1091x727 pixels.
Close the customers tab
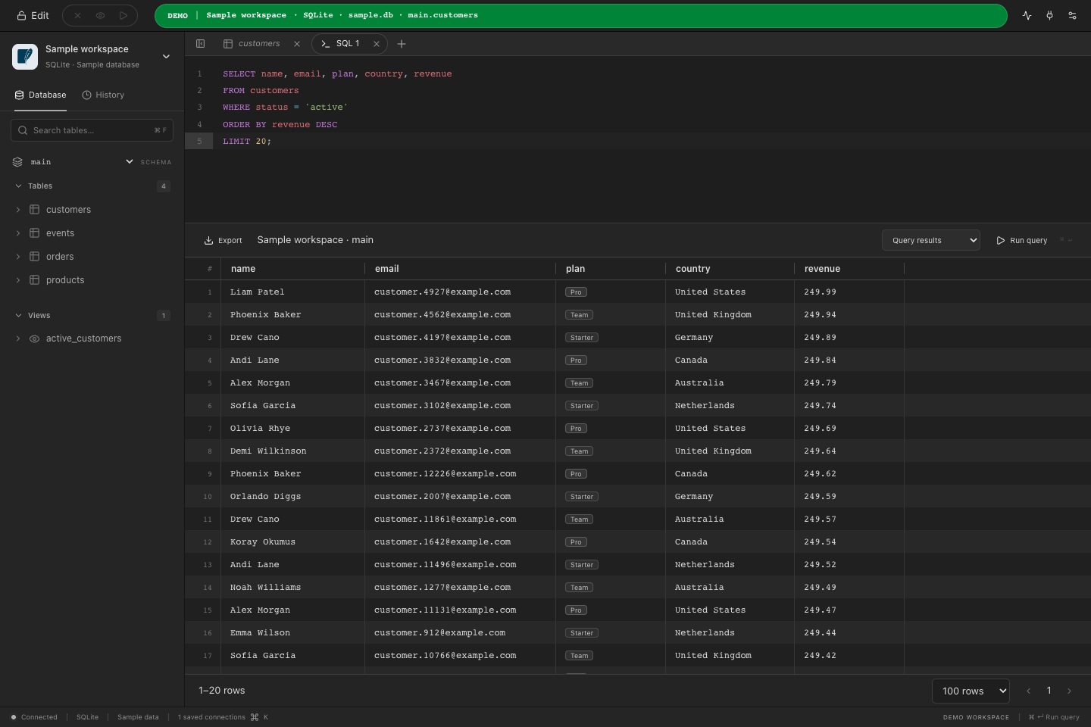(297, 44)
